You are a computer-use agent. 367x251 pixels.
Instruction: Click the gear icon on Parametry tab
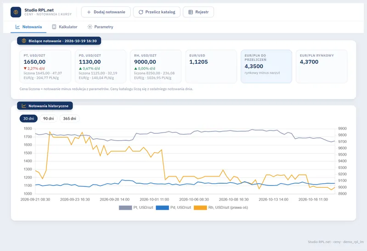(89, 27)
